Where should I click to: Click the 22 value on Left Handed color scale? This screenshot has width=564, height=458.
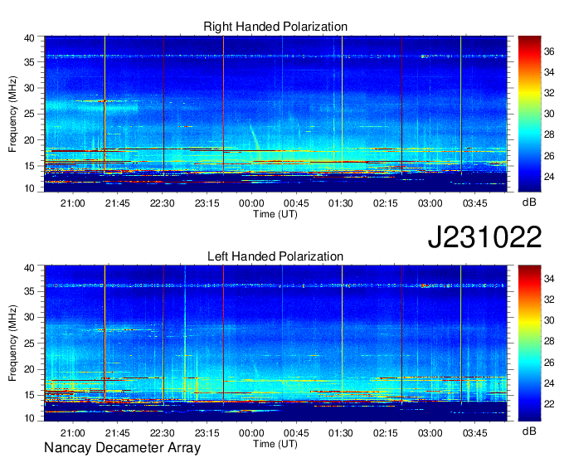549,404
